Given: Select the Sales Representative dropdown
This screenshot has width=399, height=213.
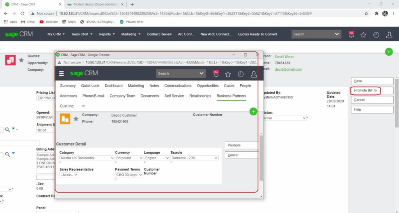Looking at the screenshot, I should coord(69,175).
